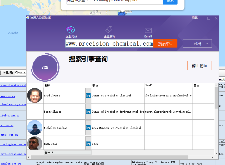Click 'Owner at Precision Chemical' position cell
This screenshot has width=225, height=165.
[x=118, y=95]
